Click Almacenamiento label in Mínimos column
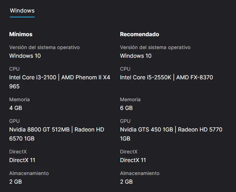 pyautogui.click(x=29, y=173)
